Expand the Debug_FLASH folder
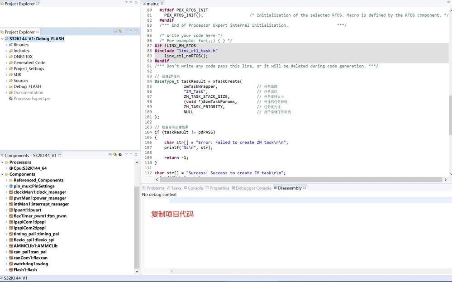452x282 pixels. 6,86
